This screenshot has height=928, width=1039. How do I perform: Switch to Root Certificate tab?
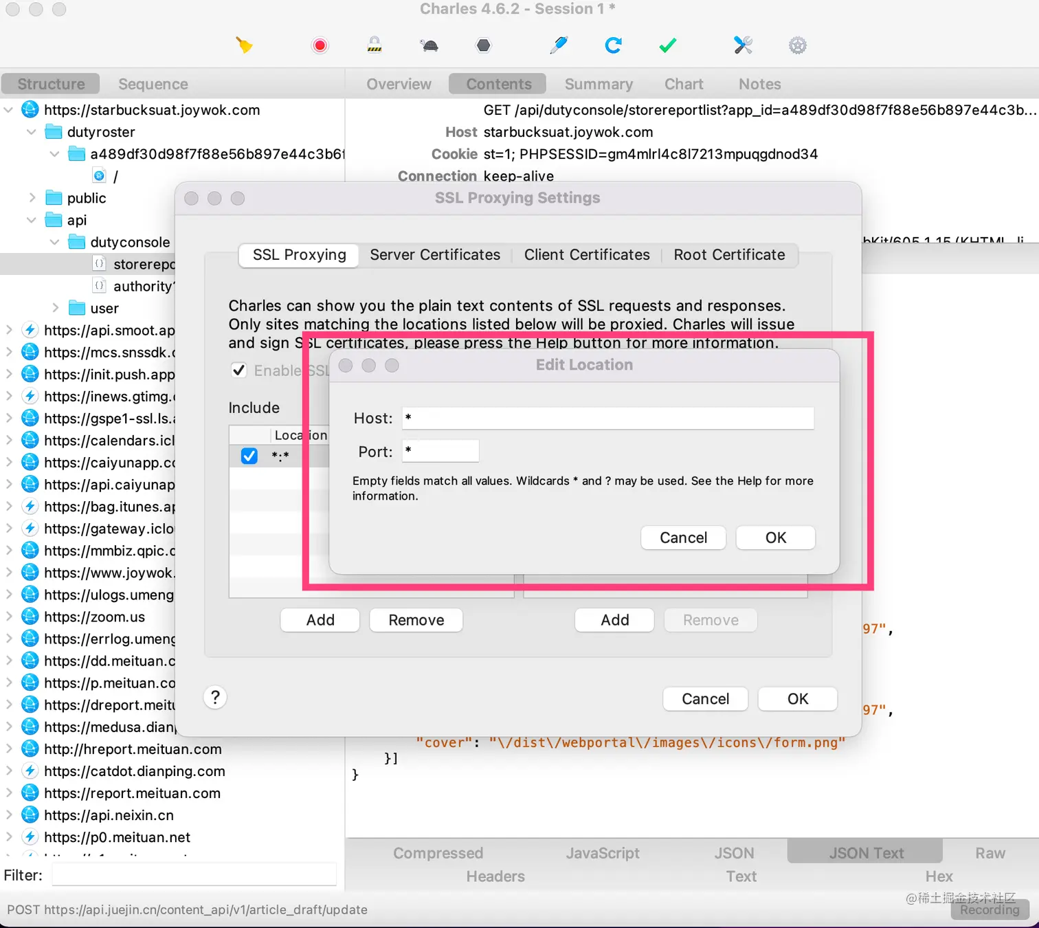(729, 255)
